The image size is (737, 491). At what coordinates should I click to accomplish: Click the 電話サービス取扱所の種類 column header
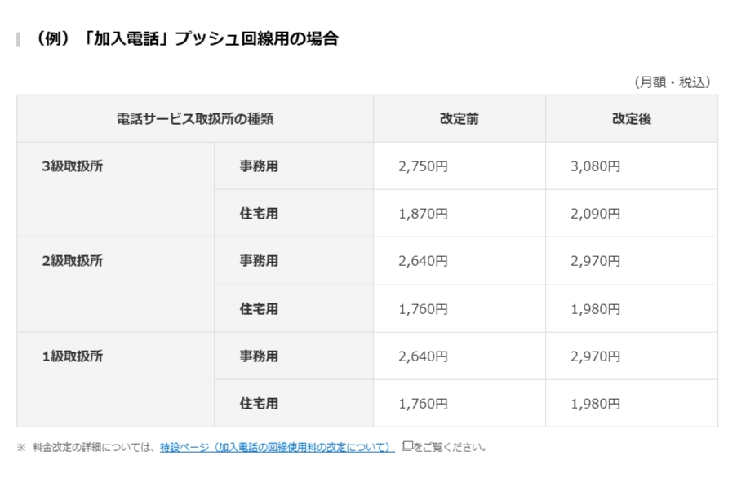coord(194,119)
